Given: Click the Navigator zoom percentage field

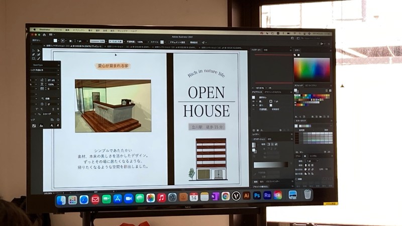Looking at the screenshot, I should coord(260,88).
